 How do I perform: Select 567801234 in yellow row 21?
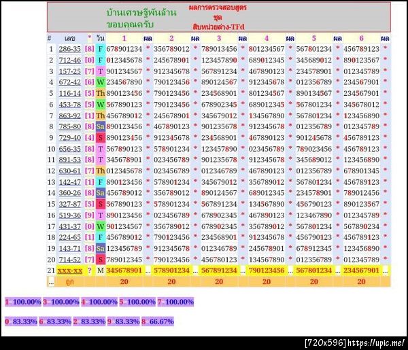tap(313, 270)
